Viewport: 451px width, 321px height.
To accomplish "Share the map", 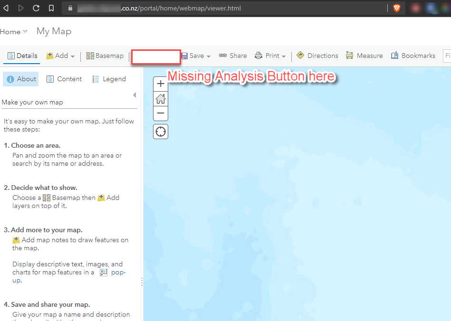I will click(x=233, y=56).
